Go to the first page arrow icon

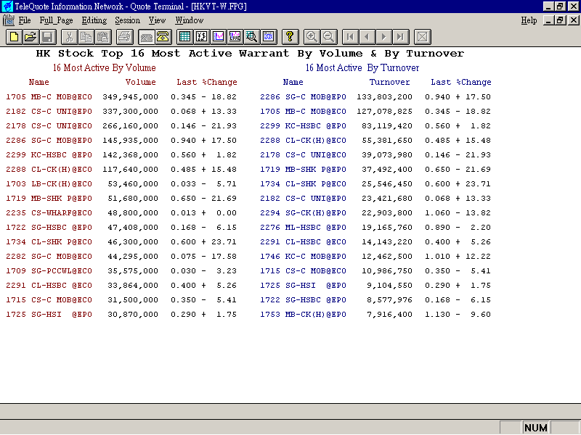[x=350, y=37]
